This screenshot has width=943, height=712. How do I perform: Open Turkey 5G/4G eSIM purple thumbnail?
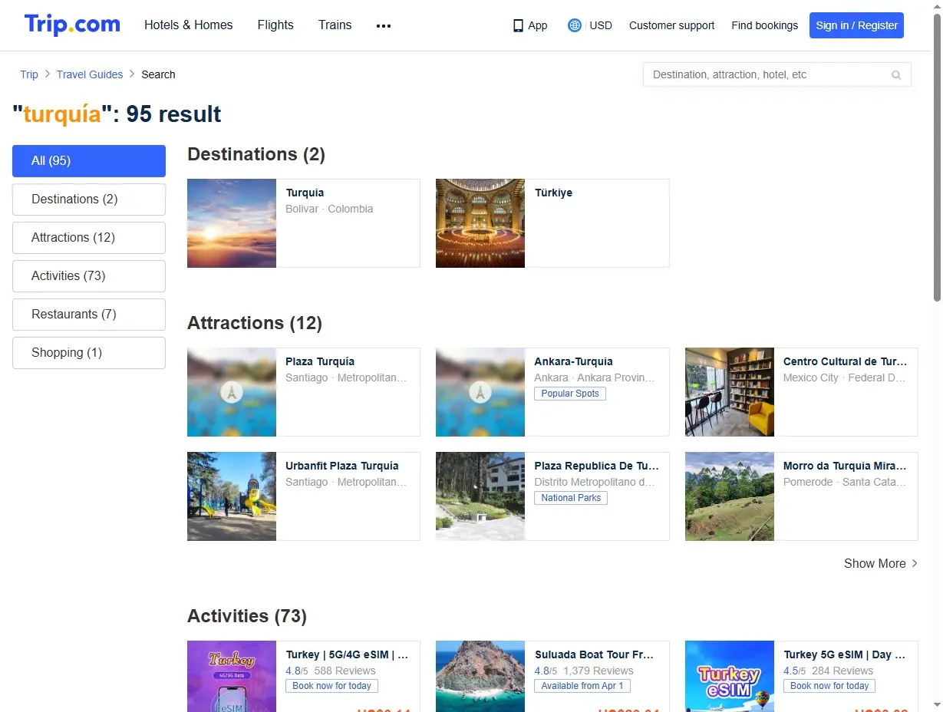click(x=232, y=677)
